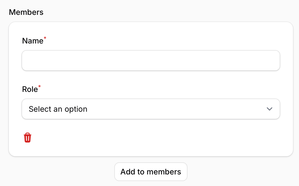Screen dimensions: 299x186
Task: Place cursor in the member Name box
Action: click(151, 61)
